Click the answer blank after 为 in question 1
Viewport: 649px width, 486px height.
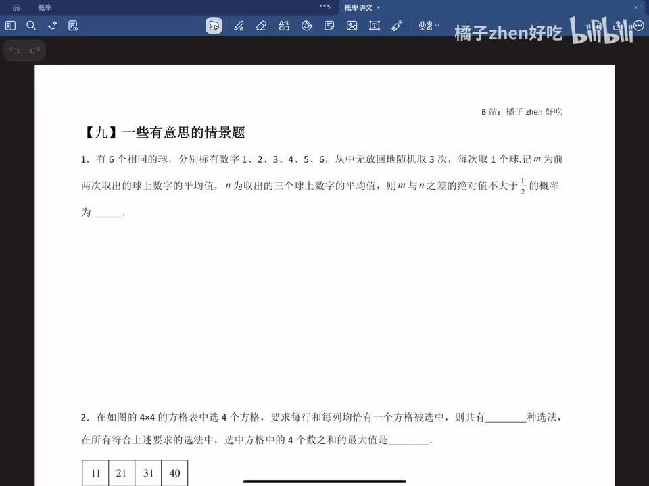[x=107, y=213]
